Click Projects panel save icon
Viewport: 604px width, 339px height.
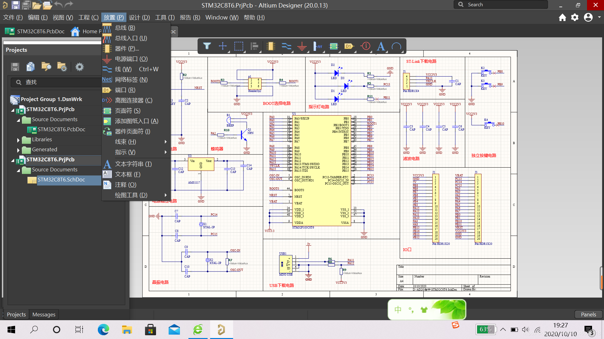[x=15, y=67]
